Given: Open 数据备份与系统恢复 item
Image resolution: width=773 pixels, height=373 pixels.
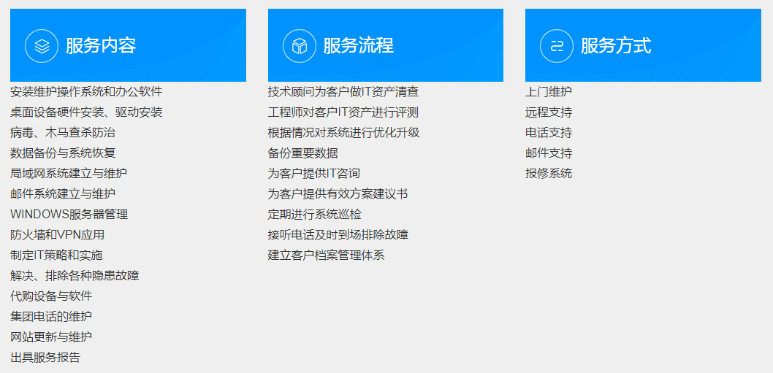Looking at the screenshot, I should pyautogui.click(x=63, y=153).
